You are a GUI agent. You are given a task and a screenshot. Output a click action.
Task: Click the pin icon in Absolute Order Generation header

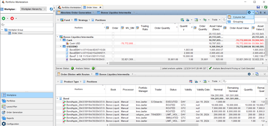click(x=261, y=13)
